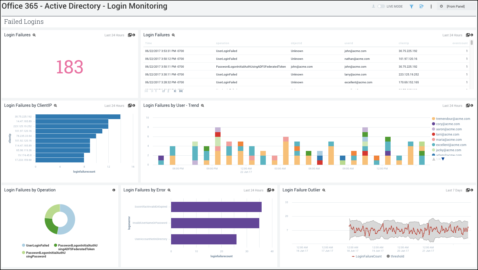Click the 30.75.225.192 bar in ClientIP chart
This screenshot has width=478, height=270.
[x=77, y=117]
